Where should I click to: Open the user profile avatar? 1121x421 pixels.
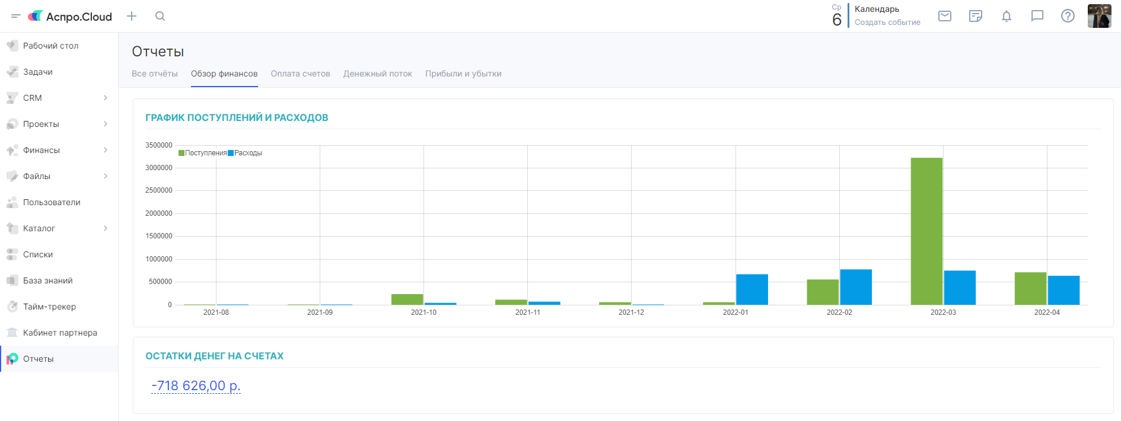(1099, 16)
